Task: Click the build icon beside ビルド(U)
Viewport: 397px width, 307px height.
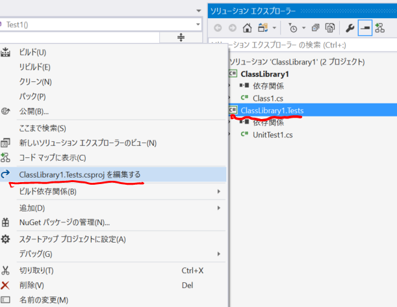Action: tap(5, 52)
